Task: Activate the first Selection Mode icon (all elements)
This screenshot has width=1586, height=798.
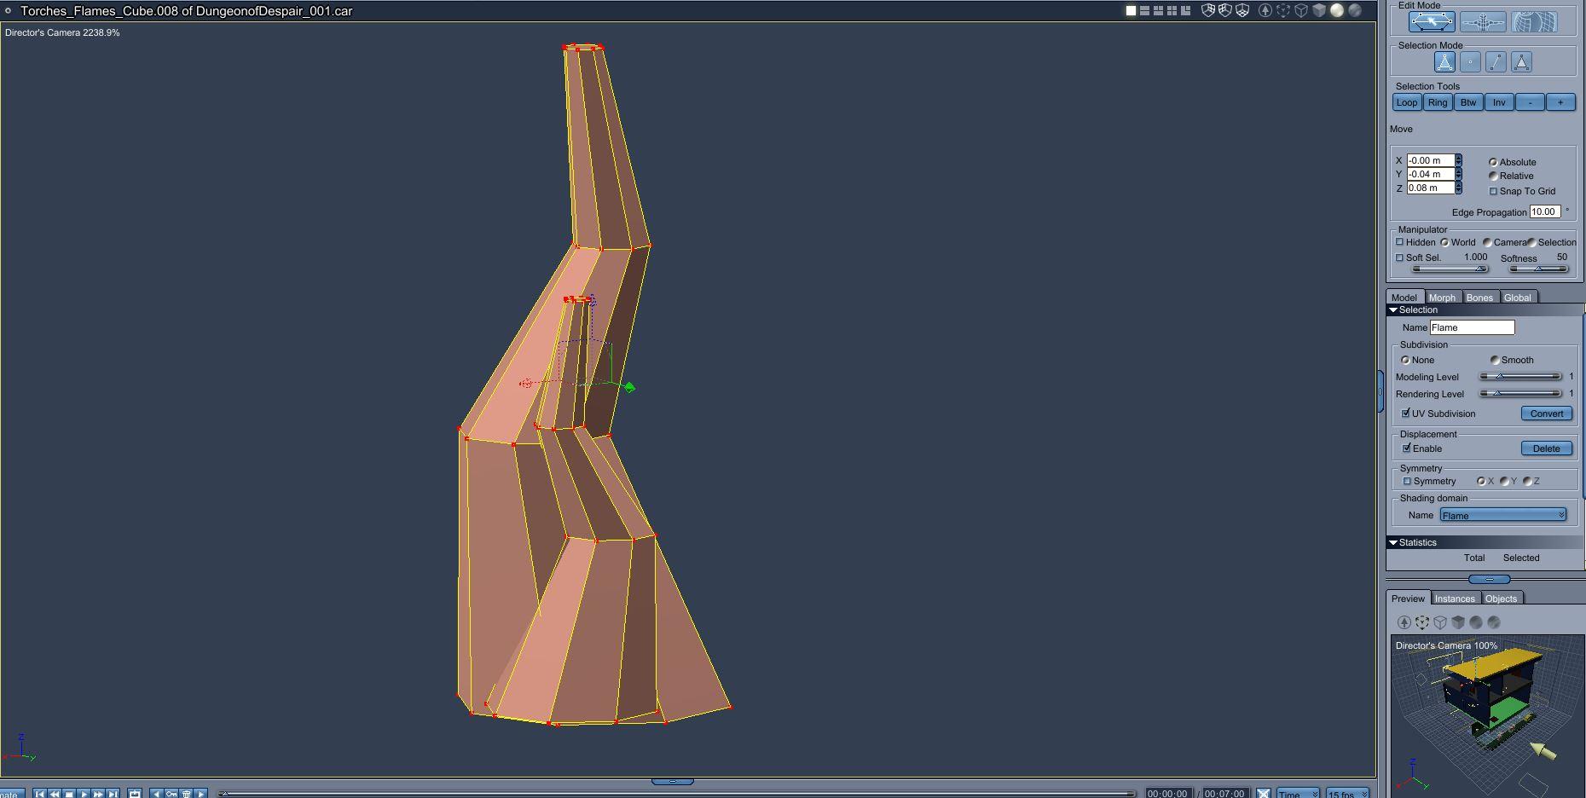Action: point(1444,62)
